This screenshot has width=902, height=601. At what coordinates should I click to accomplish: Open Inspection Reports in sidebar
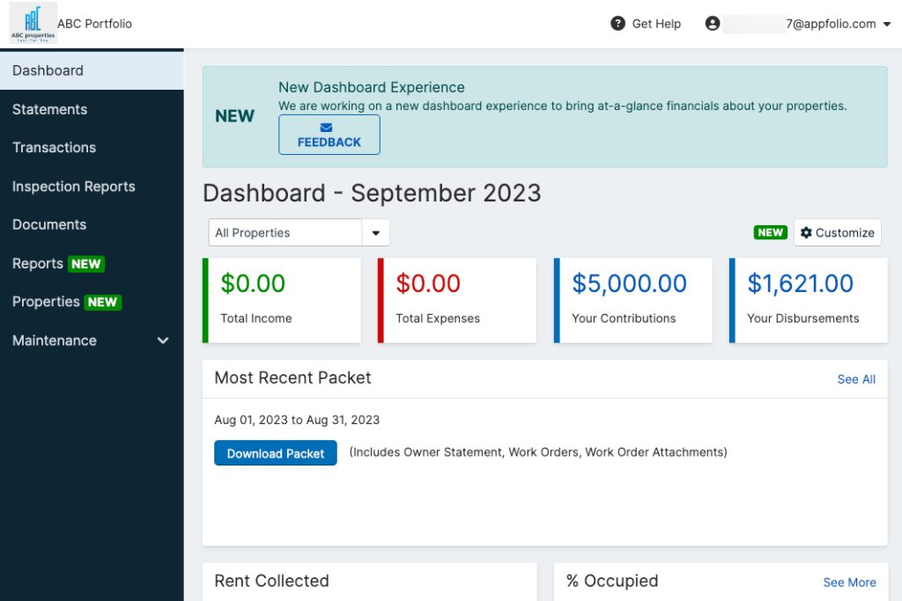[x=92, y=187]
